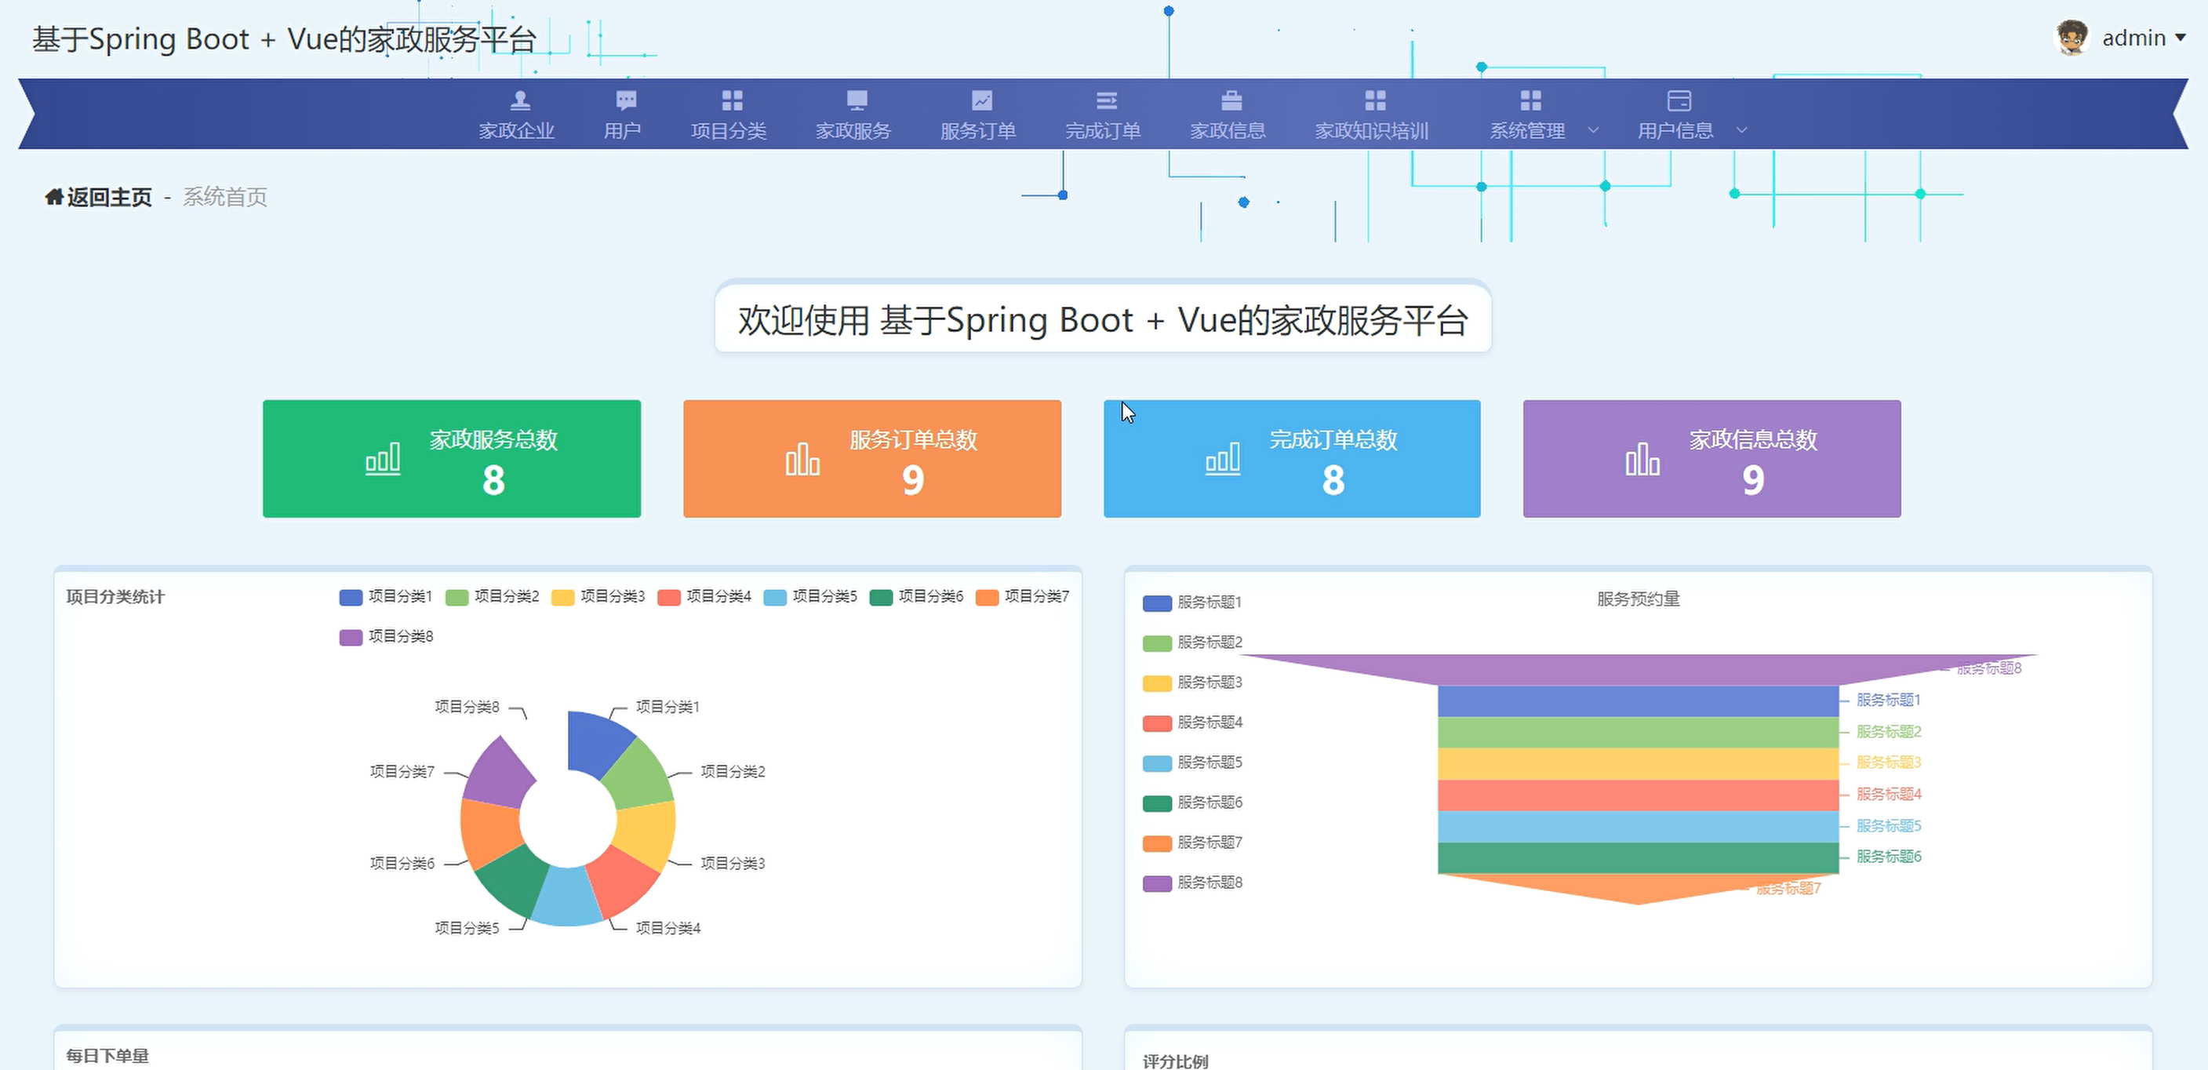Click the 家政知识培训 grid icon
Screen dimensions: 2208x1070
click(x=1375, y=100)
